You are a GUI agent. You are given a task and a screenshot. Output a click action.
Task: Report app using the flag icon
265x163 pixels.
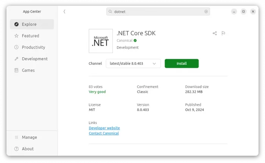click(223, 33)
